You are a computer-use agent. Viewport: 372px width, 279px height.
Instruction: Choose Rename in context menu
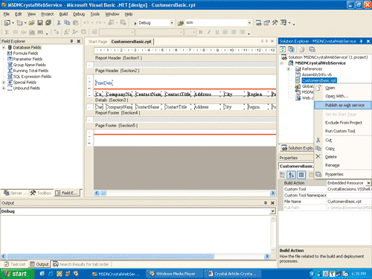[x=343, y=165]
